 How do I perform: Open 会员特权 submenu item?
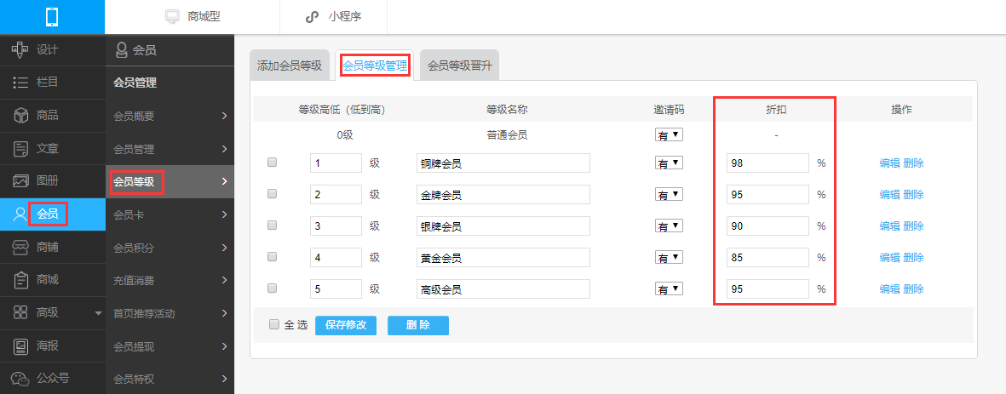pyautogui.click(x=170, y=379)
